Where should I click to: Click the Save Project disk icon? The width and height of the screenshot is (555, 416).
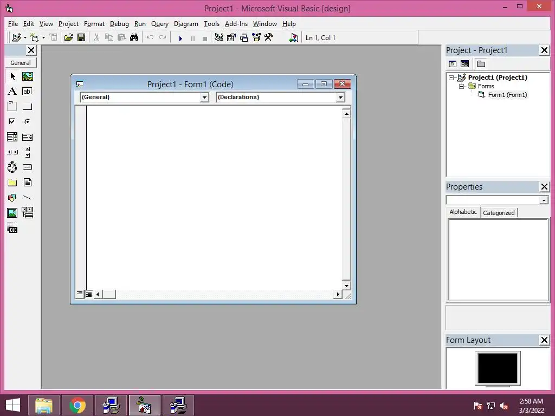coord(81,37)
